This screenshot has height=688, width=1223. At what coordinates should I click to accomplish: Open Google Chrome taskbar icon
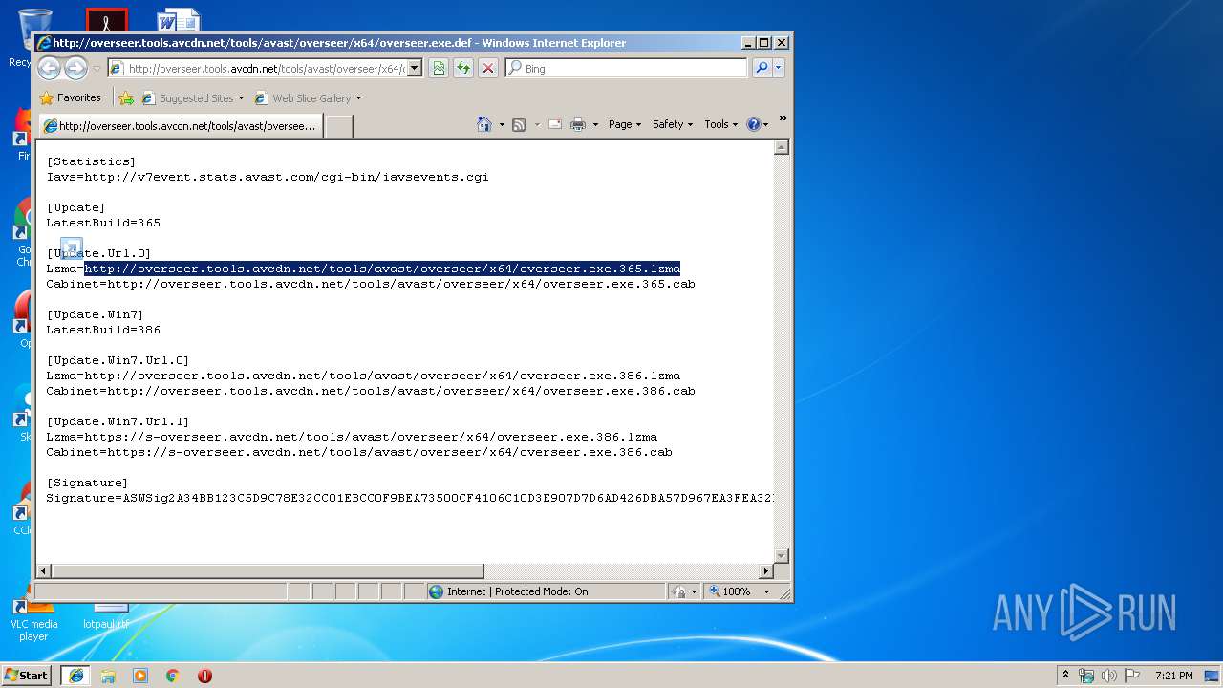pyautogui.click(x=173, y=675)
